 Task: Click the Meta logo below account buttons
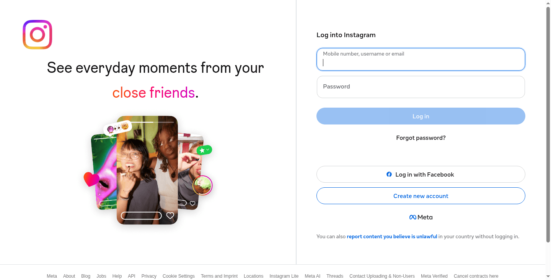(x=421, y=217)
